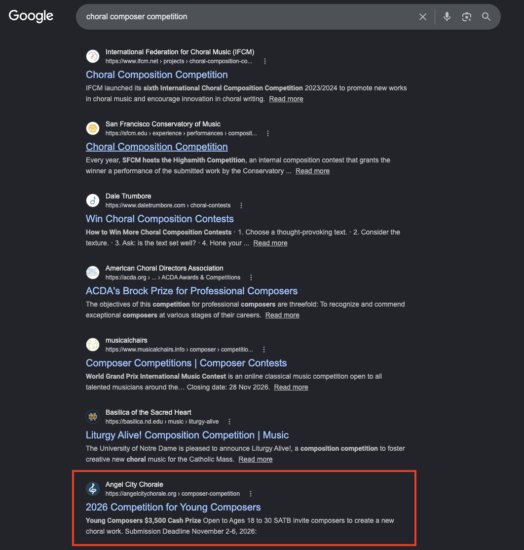Open more options for the Dale Trumbore result
This screenshot has height=550, width=524.
241,205
